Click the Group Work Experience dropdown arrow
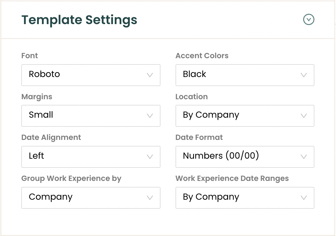 click(150, 198)
